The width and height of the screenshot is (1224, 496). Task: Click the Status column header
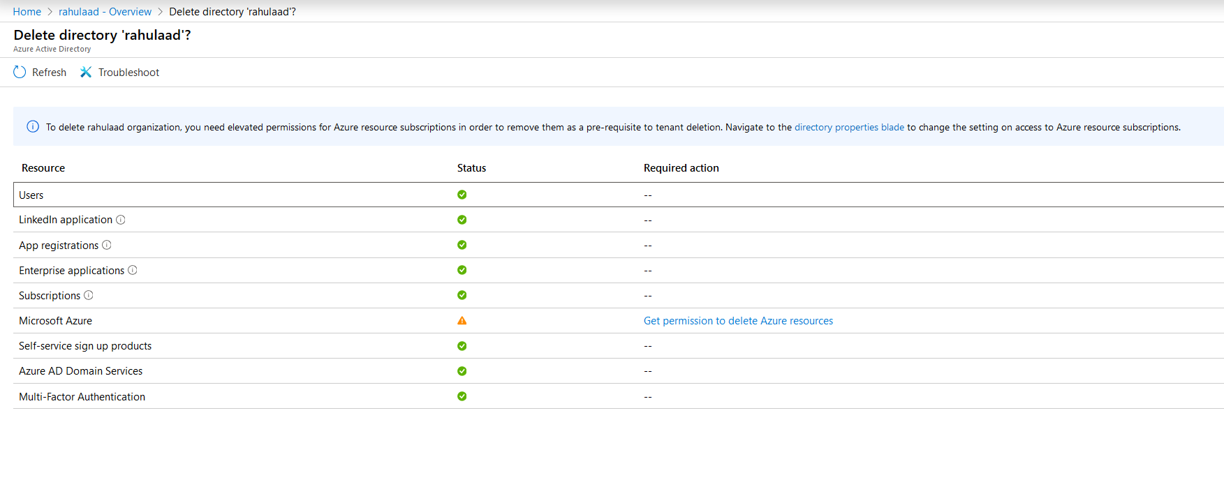point(471,168)
